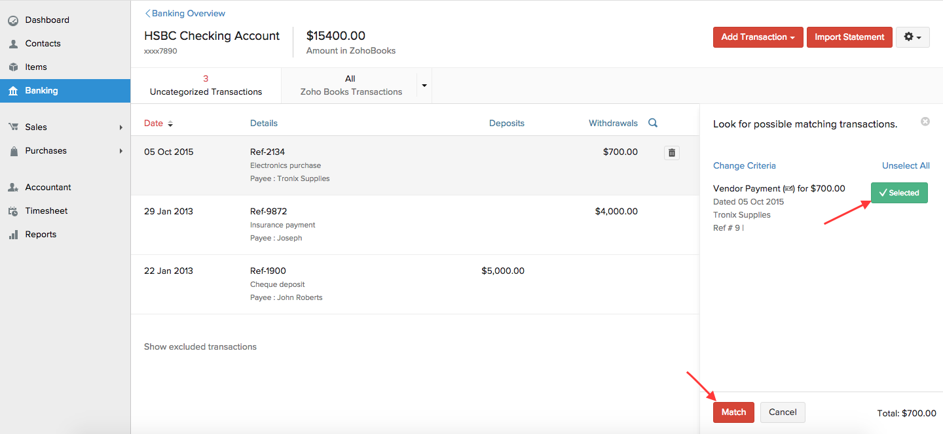Click the Contacts person icon

coord(13,44)
